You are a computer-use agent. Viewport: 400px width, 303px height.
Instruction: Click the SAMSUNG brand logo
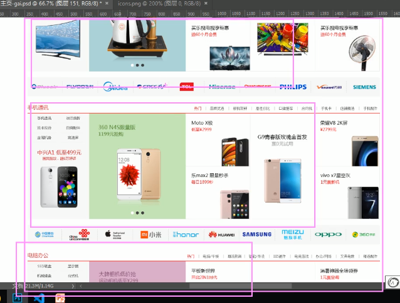point(257,235)
